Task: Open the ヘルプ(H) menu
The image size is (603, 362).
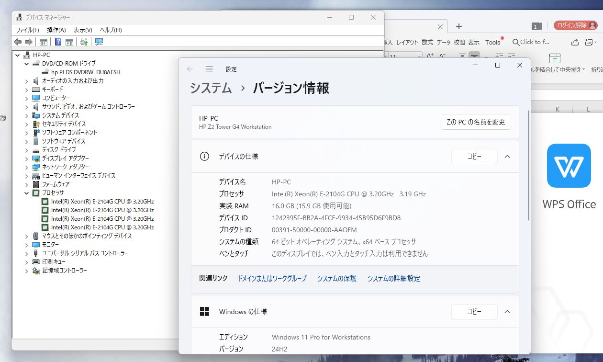Action: (111, 30)
